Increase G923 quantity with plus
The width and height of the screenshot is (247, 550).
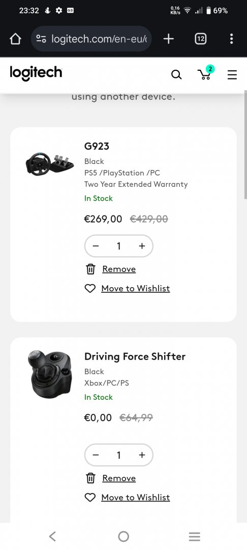(142, 246)
